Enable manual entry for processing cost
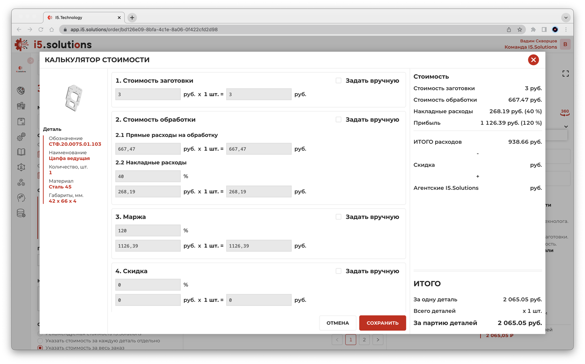 338,119
